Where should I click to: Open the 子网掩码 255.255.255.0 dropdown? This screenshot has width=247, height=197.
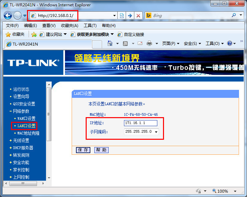click(141, 131)
